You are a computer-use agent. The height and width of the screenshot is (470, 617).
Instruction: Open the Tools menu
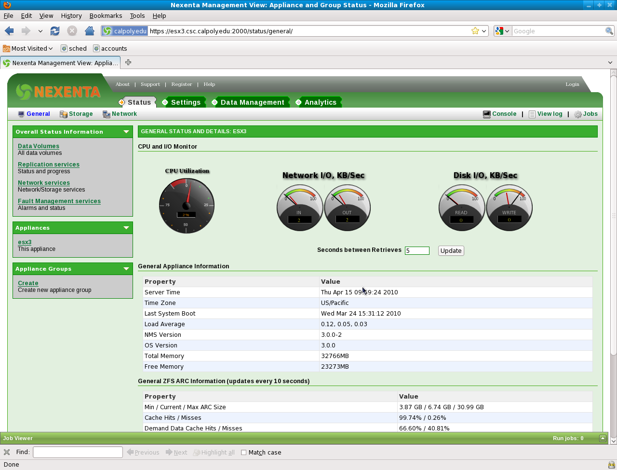(137, 15)
